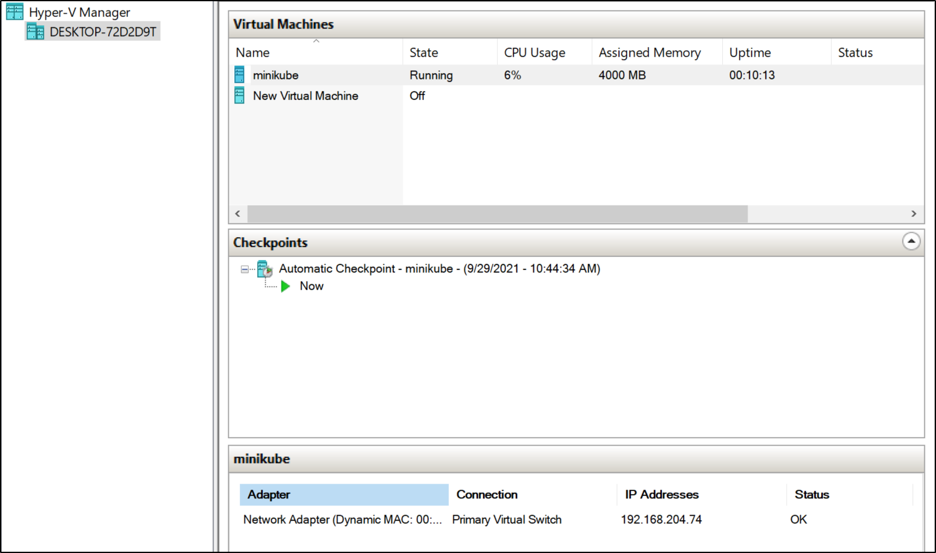Click the 6% CPU usage value

(x=512, y=75)
